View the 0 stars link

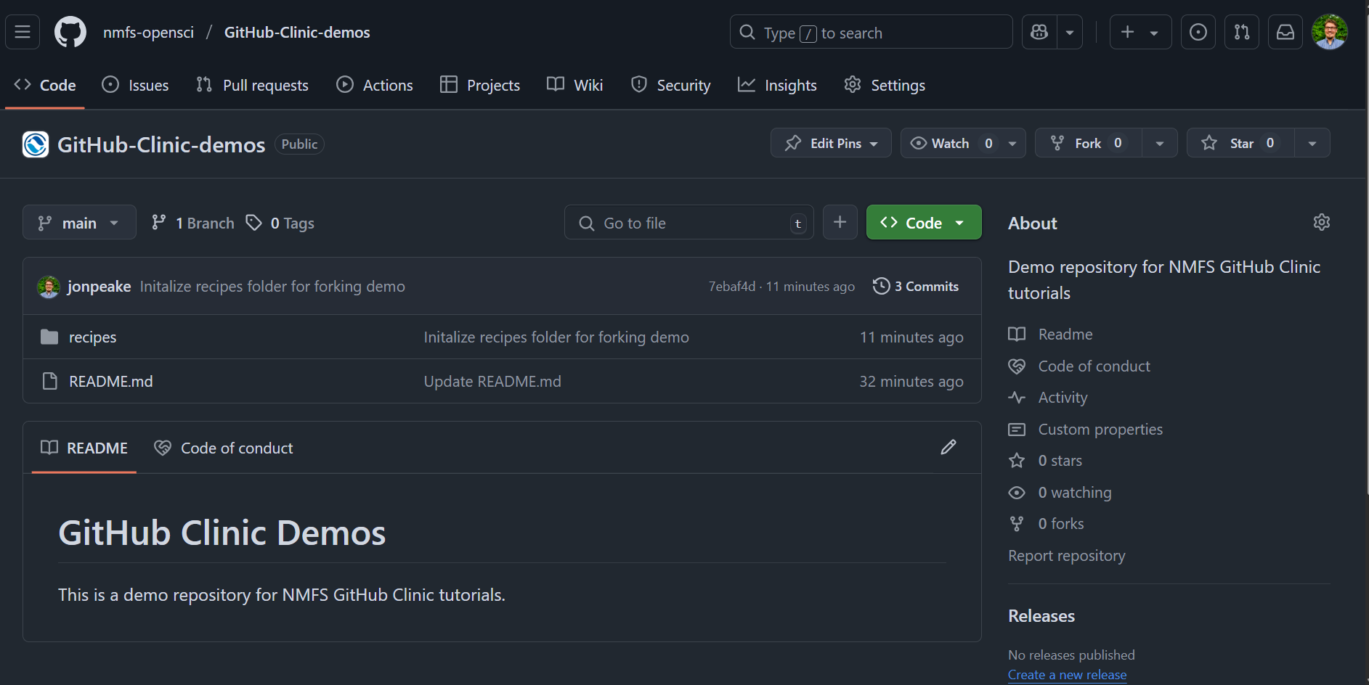click(x=1046, y=461)
